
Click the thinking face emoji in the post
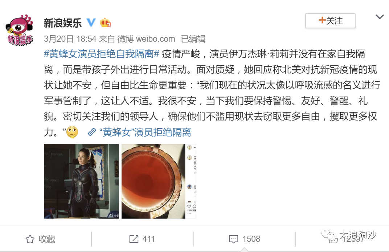pos(72,132)
